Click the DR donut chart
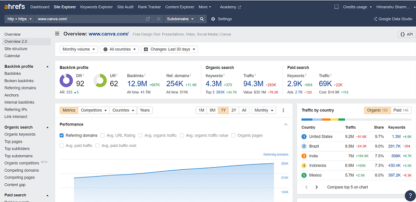The height and width of the screenshot is (202, 416). pos(66,81)
